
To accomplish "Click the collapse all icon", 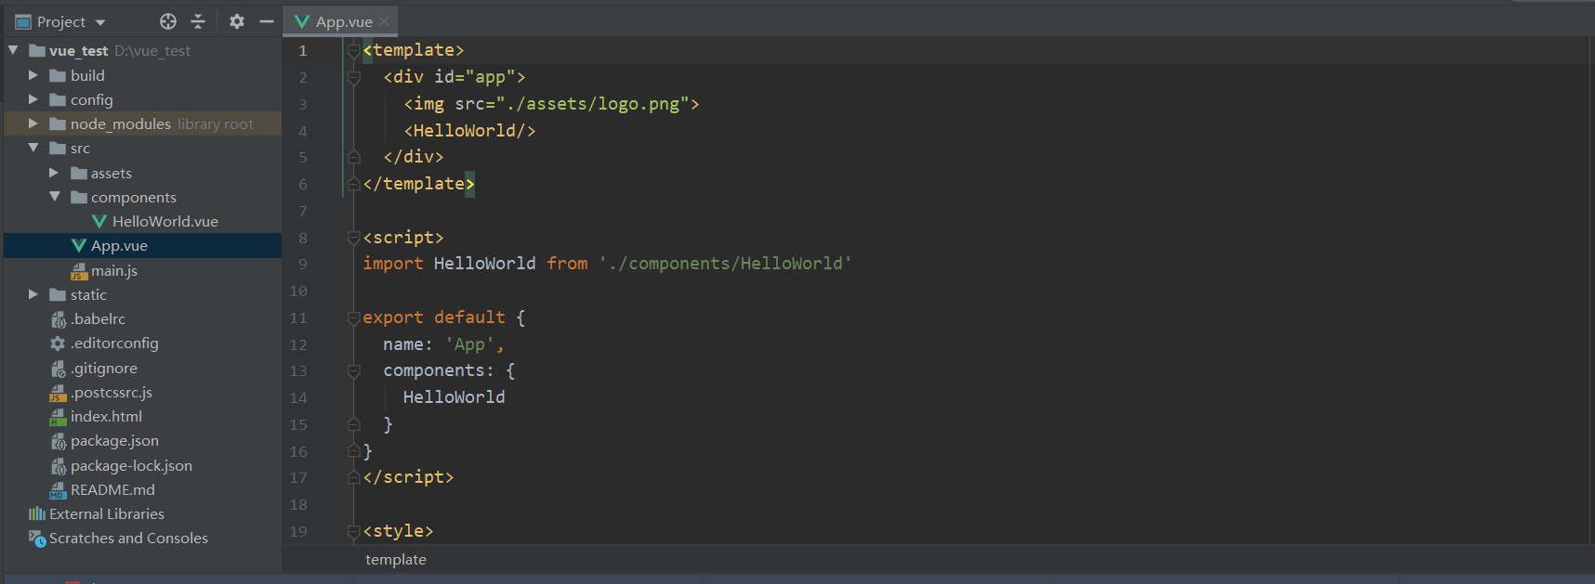I will pyautogui.click(x=198, y=21).
